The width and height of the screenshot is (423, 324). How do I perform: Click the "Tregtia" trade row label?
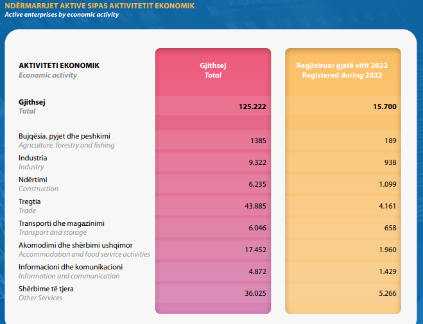click(x=30, y=201)
